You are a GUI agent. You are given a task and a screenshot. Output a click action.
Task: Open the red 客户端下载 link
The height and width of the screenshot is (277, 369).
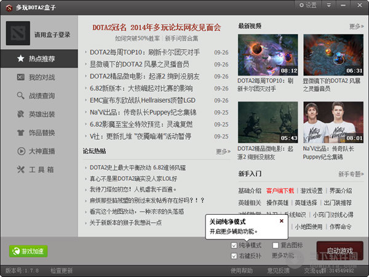(280, 191)
